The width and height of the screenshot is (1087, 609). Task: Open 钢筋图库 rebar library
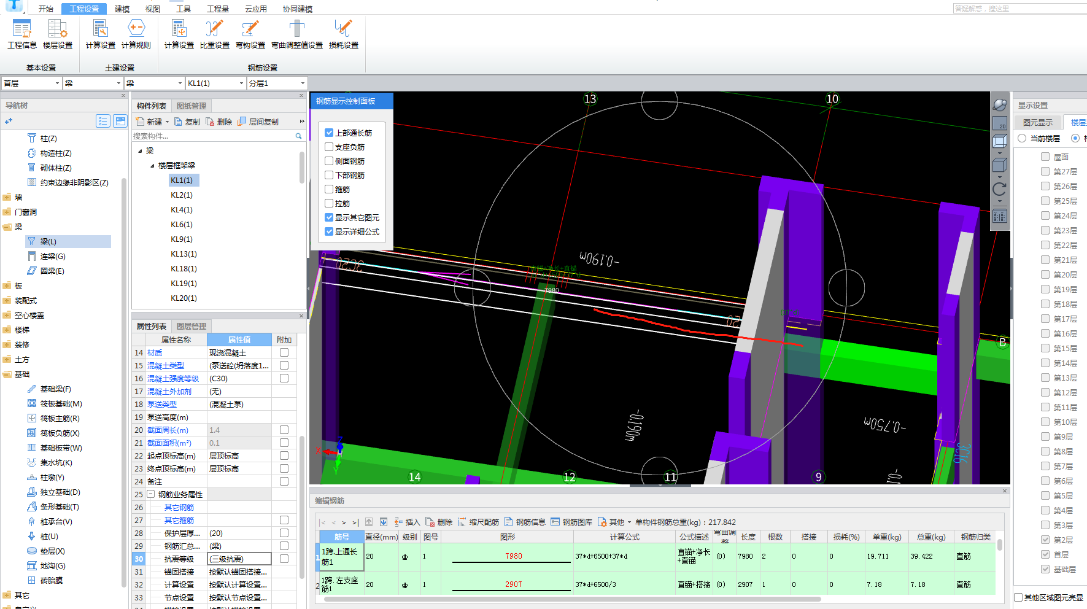tap(572, 522)
